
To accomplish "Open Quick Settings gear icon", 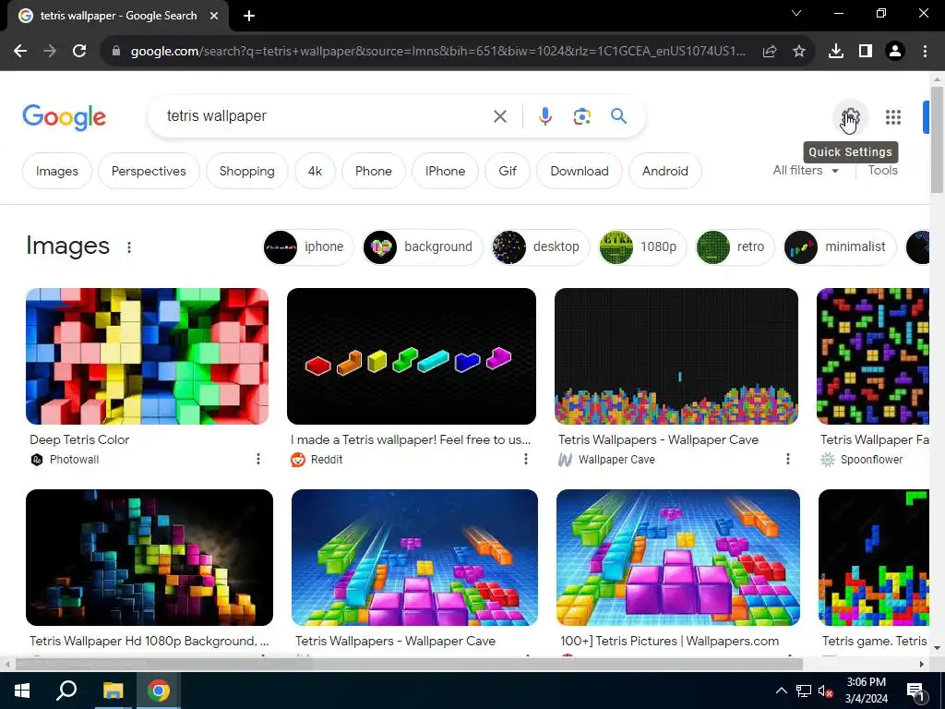I will click(x=850, y=116).
